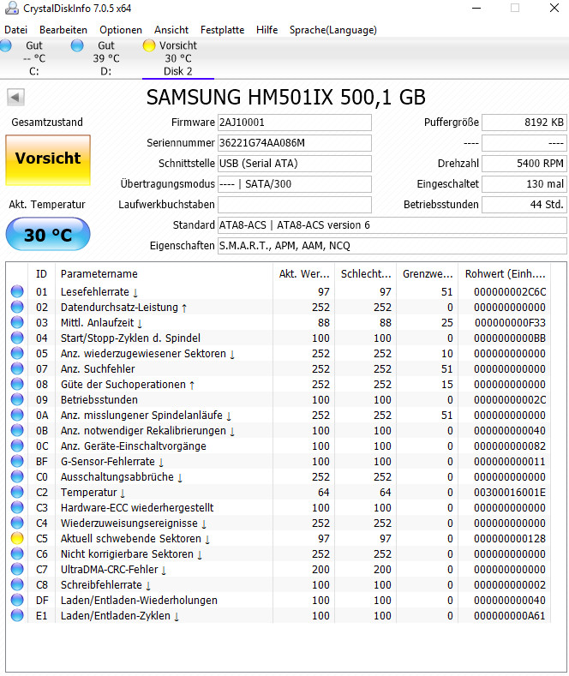Select drive C: in disk selector
Viewport: 569px width, 676px height.
coord(34,58)
